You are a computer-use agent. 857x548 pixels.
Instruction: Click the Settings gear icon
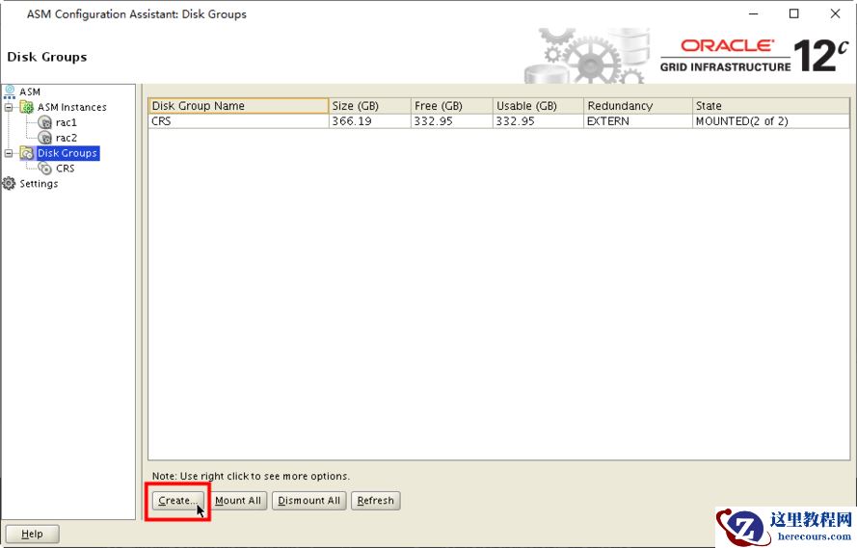tap(10, 183)
